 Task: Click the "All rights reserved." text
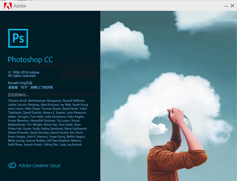pos(22,76)
